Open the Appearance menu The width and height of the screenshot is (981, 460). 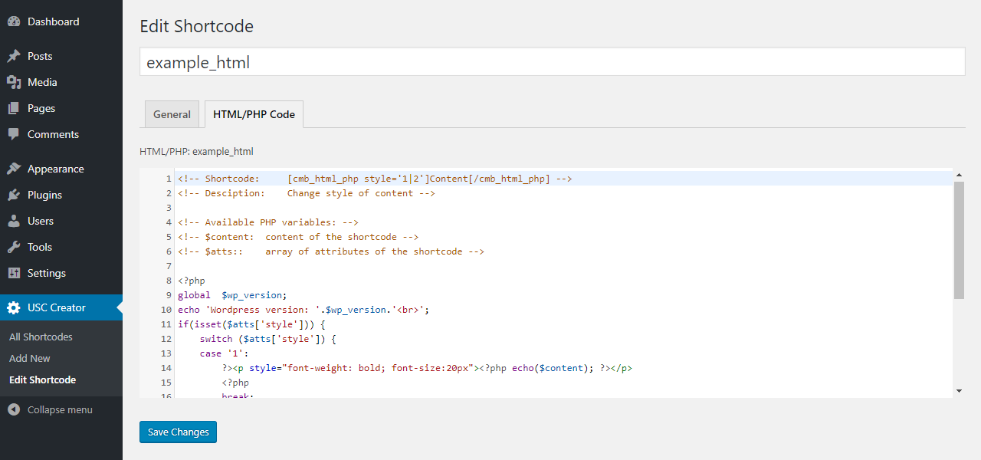point(61,169)
